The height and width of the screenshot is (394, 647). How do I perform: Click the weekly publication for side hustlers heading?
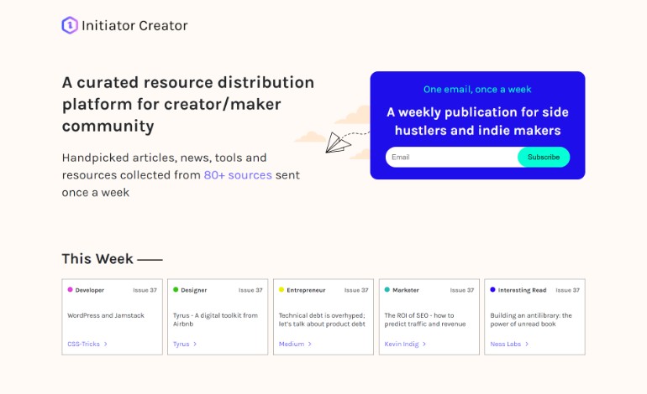tap(477, 121)
